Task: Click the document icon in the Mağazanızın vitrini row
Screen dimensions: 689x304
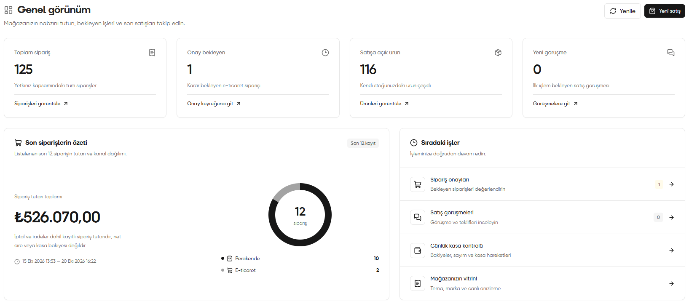Action: [x=418, y=283]
